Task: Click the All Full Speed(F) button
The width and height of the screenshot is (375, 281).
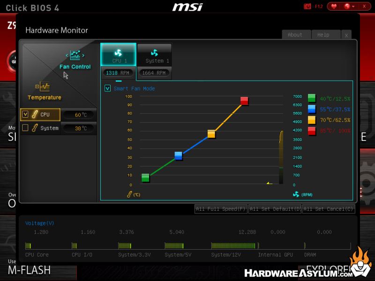Action: pos(221,209)
